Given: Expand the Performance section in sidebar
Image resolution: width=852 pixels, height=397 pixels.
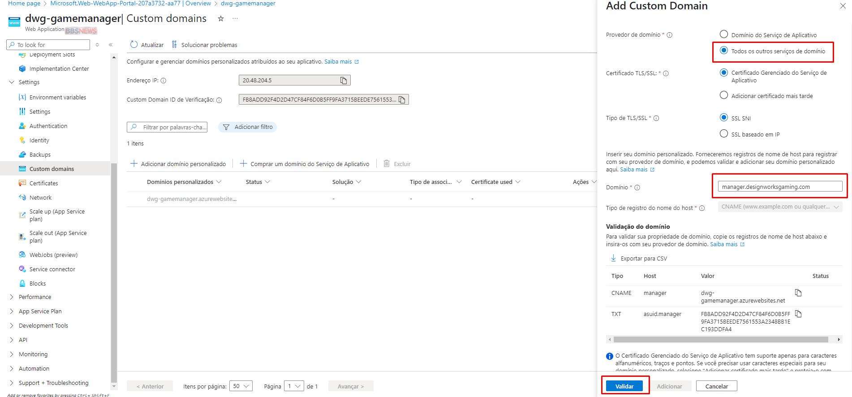Looking at the screenshot, I should pos(12,297).
